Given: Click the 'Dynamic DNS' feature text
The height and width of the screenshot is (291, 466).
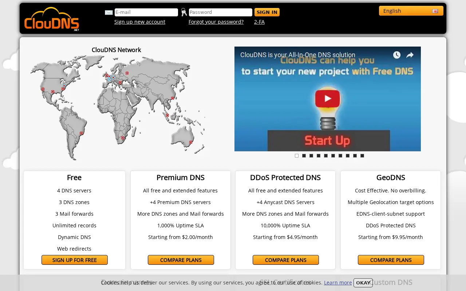Looking at the screenshot, I should pos(74,237).
